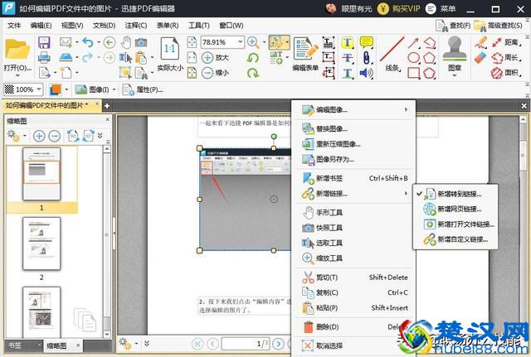Click the zoom-out minus icon in thumbnails panel

pyautogui.click(x=54, y=135)
